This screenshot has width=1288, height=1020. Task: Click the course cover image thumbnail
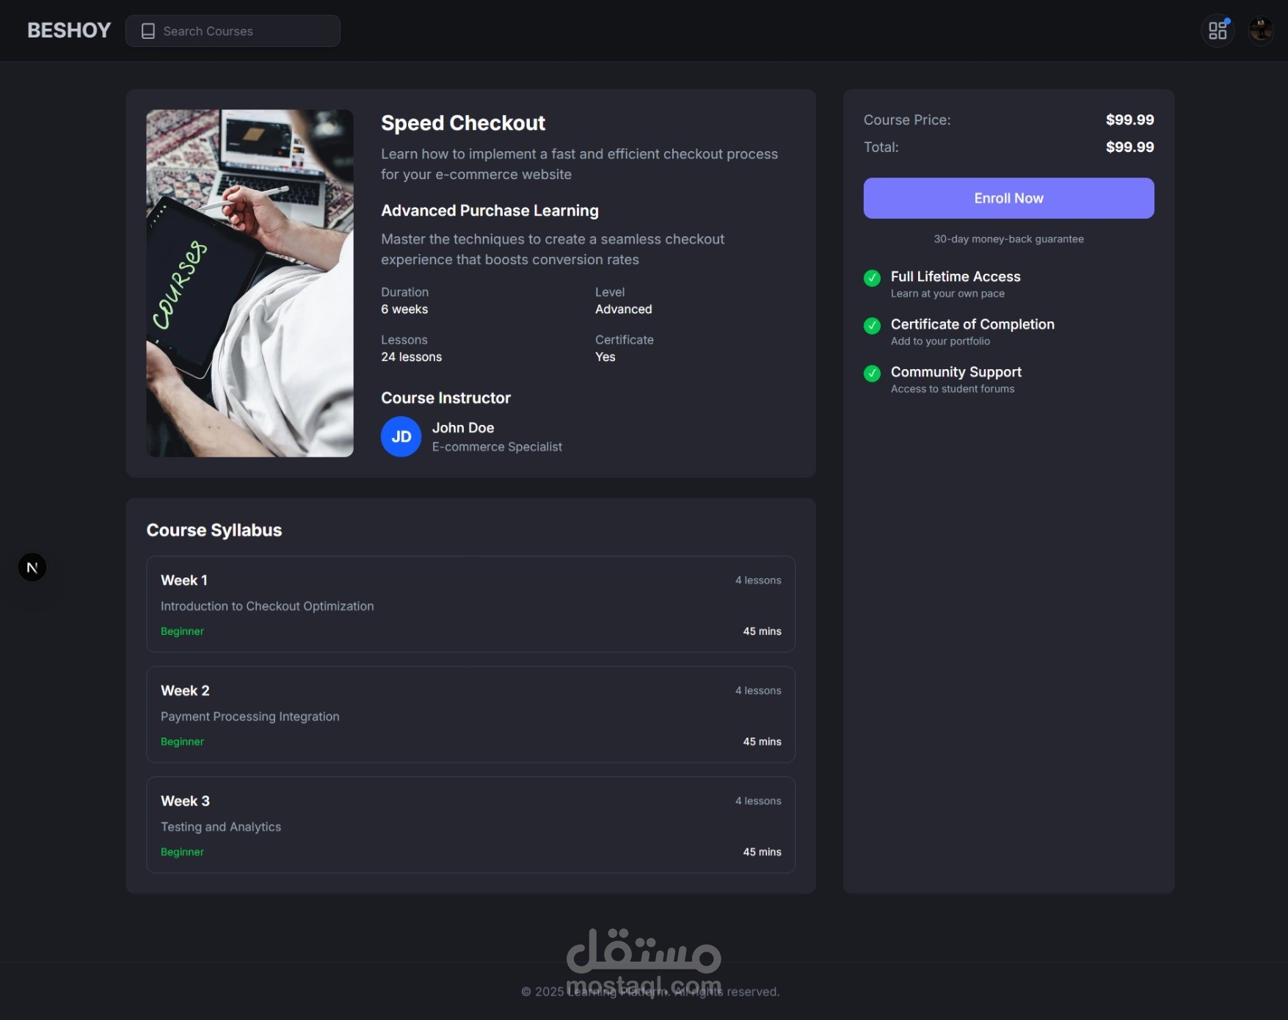point(250,283)
